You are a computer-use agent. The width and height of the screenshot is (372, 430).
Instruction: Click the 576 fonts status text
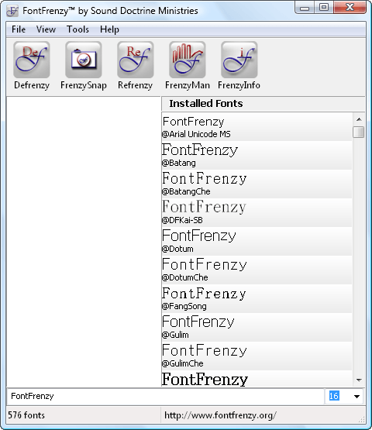point(26,415)
